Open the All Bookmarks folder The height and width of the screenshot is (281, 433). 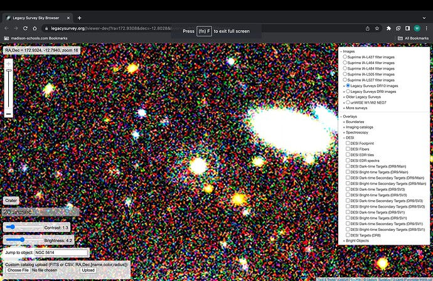pyautogui.click(x=411, y=39)
